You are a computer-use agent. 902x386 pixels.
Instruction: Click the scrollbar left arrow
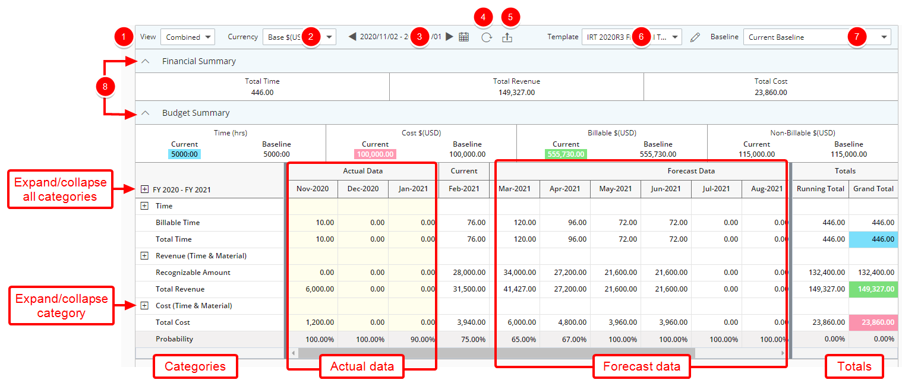coord(292,353)
